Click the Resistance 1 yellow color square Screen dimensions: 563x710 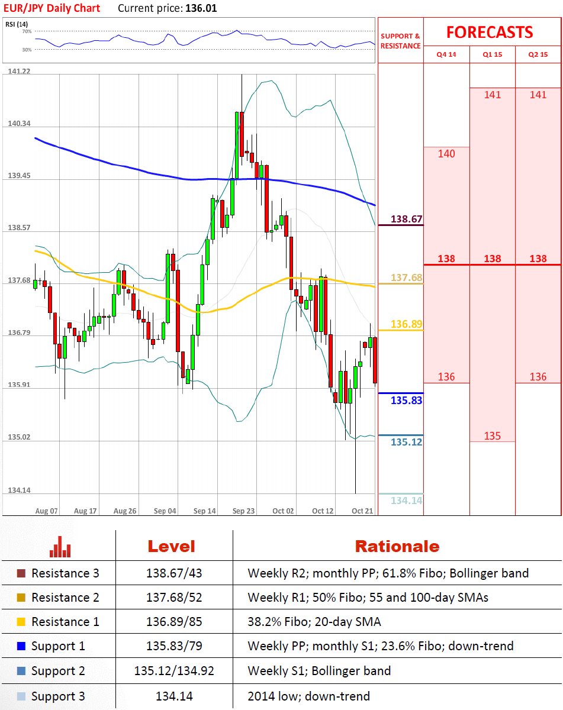21,622
